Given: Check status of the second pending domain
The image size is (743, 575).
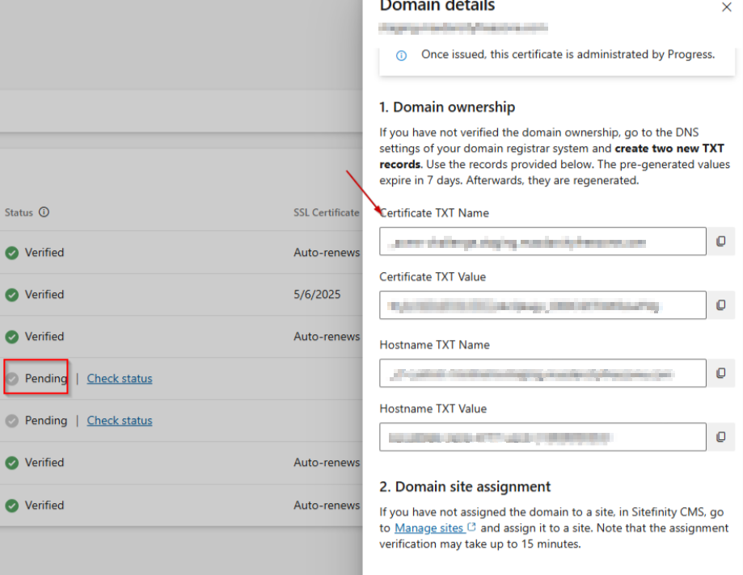Looking at the screenshot, I should pyautogui.click(x=119, y=420).
